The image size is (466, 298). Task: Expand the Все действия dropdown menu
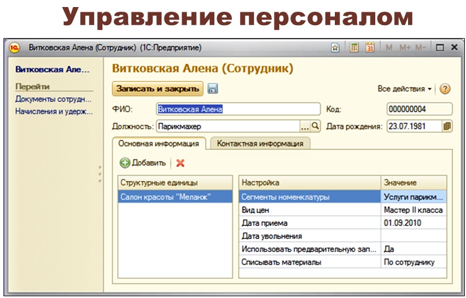(404, 89)
